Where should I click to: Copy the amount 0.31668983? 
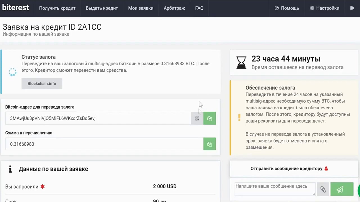coord(210,144)
